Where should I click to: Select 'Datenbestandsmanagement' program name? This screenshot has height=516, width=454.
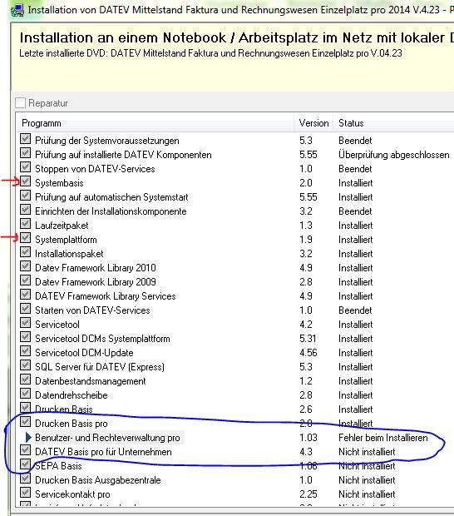tap(91, 381)
